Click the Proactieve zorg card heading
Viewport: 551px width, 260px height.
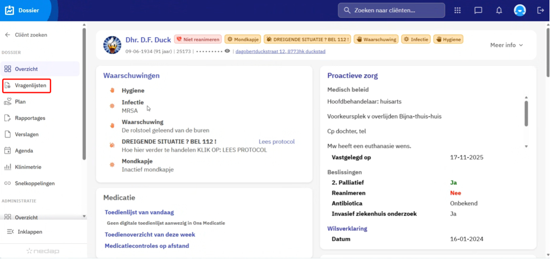352,76
